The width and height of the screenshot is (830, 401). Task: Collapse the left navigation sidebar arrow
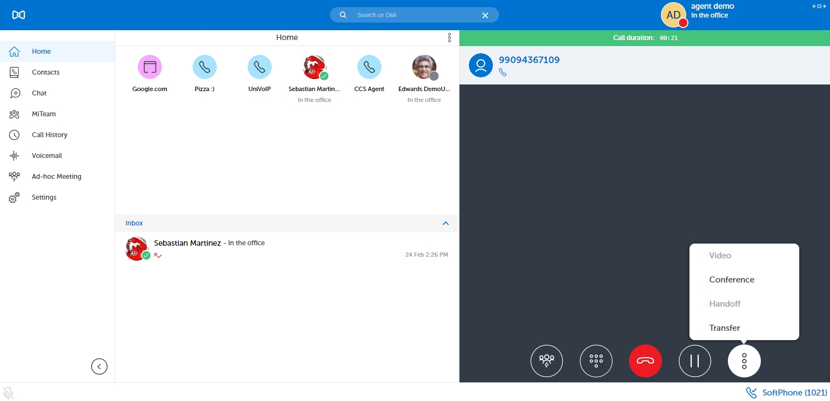[99, 366]
